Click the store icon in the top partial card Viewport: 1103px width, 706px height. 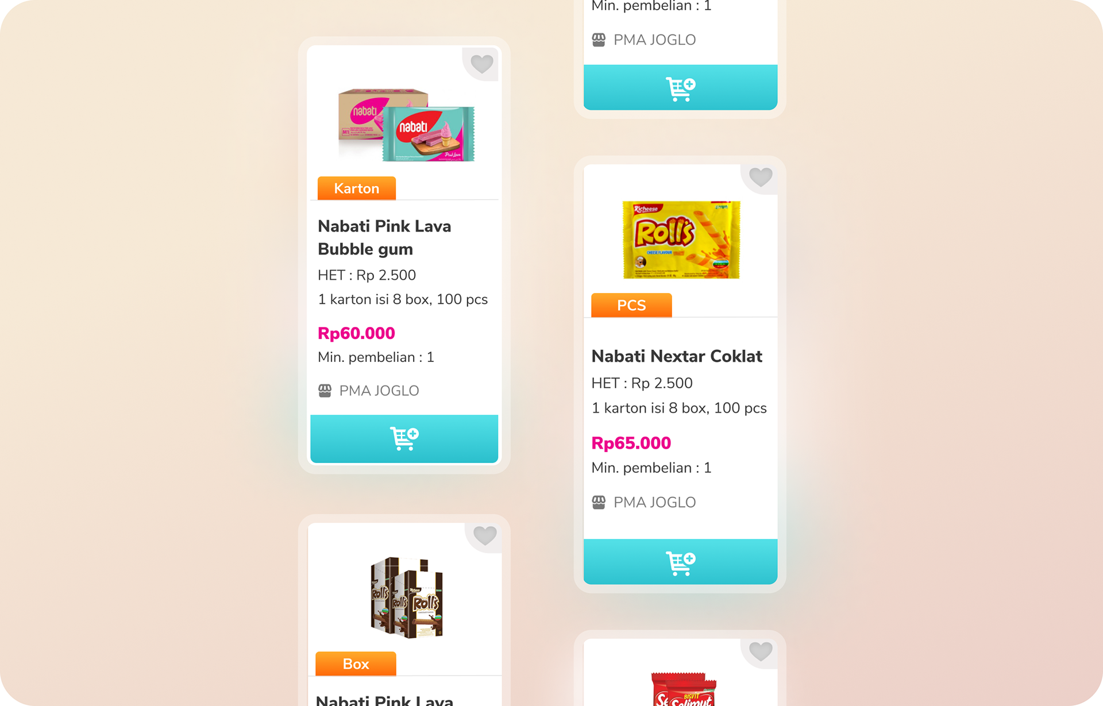[599, 40]
